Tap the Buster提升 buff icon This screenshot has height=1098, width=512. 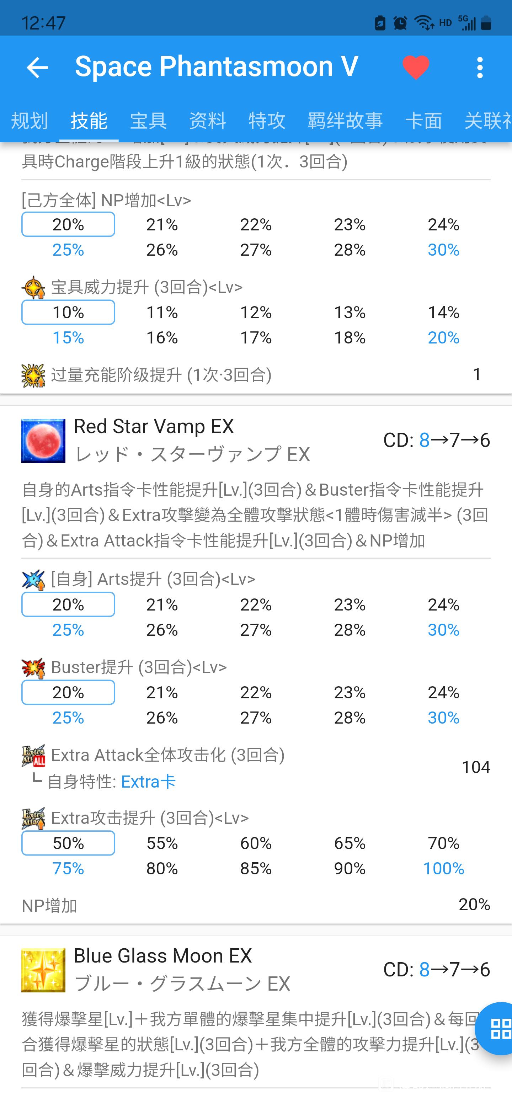point(33,667)
